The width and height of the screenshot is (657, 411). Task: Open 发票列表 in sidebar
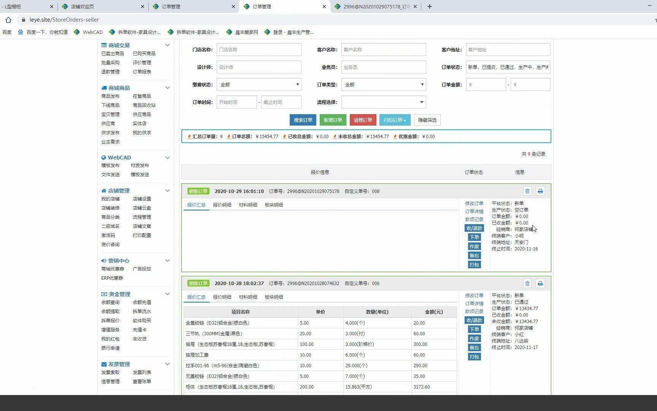142,373
